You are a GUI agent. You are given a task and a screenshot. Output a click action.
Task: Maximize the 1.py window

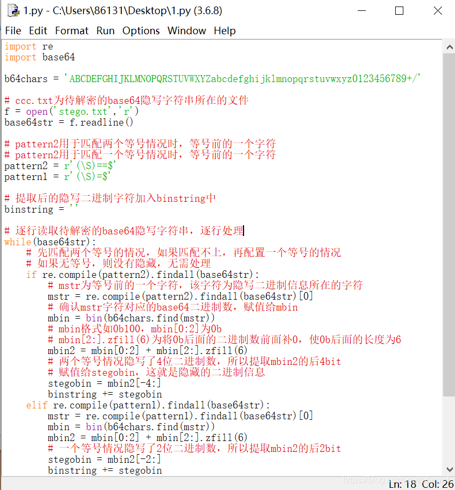point(399,11)
